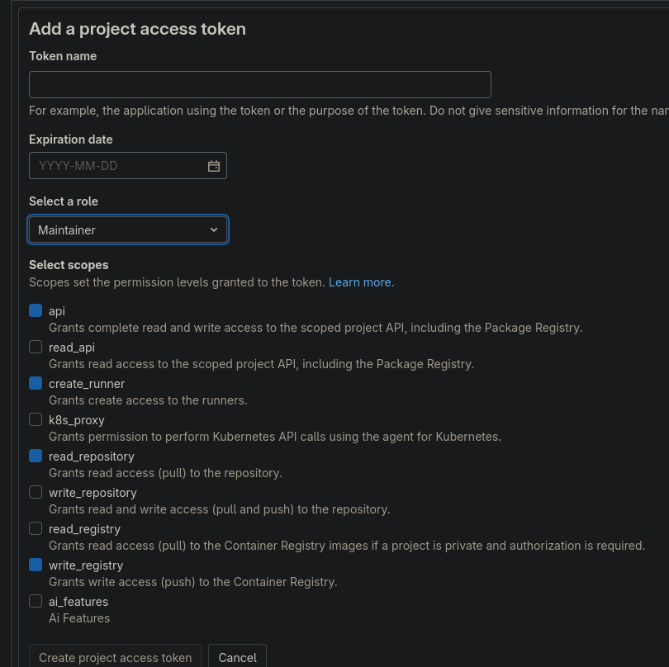Screen dimensions: 669x667
Task: Disable the write_registry scope checkbox
Action: tap(36, 565)
